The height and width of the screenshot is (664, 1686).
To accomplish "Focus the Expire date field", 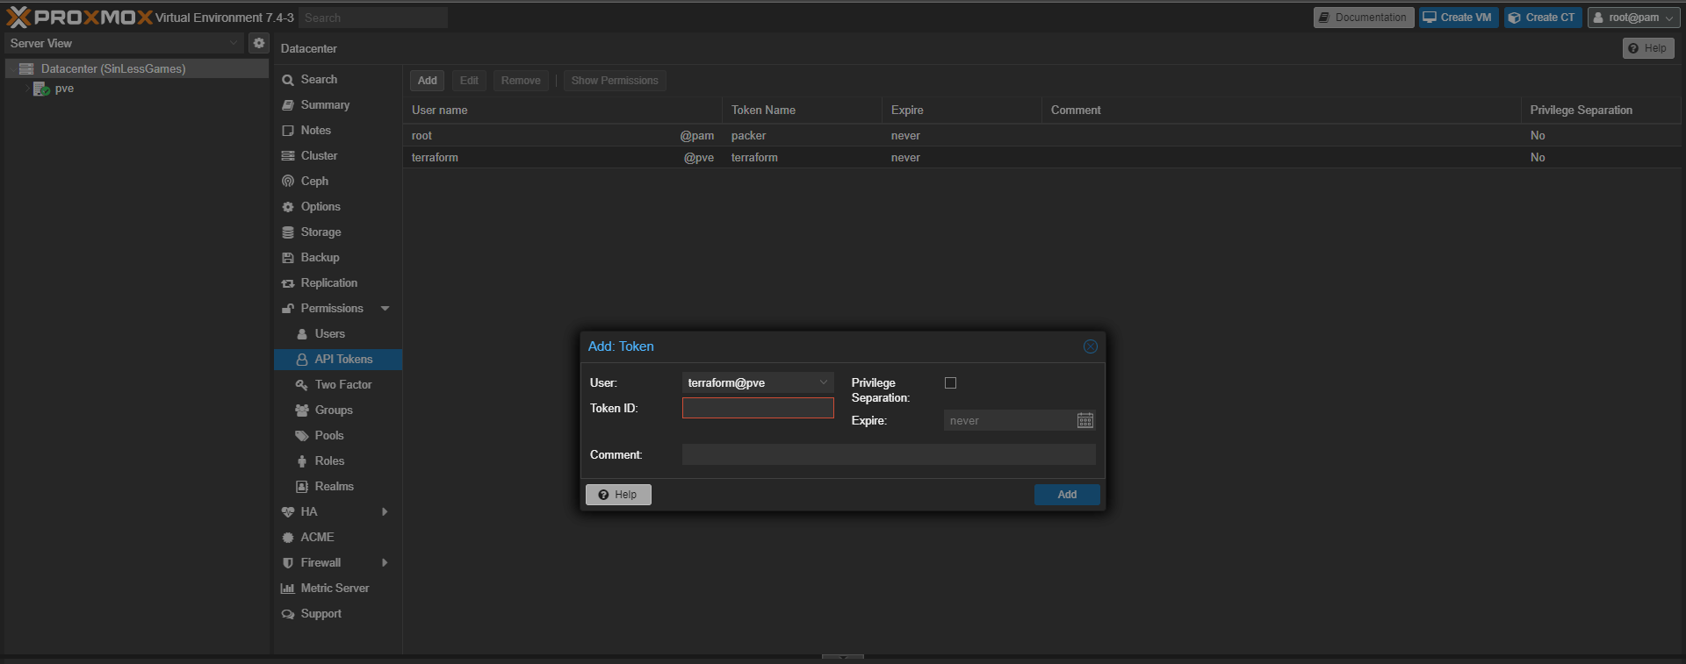I will coord(1010,421).
